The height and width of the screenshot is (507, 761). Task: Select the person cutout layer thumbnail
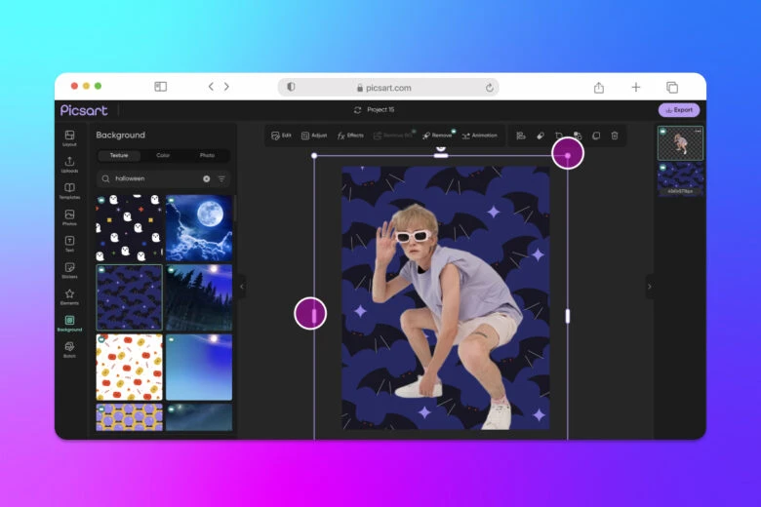click(680, 143)
